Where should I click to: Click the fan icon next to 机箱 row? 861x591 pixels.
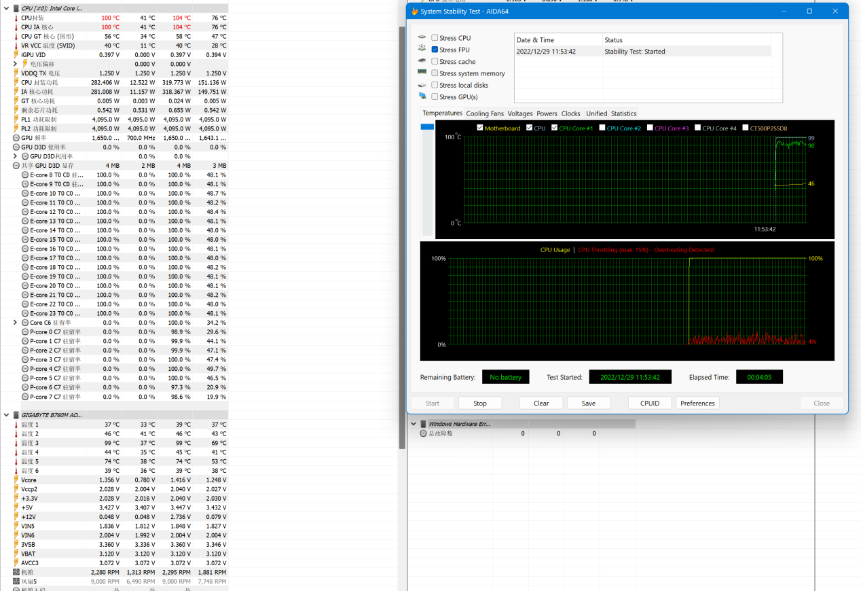click(16, 572)
